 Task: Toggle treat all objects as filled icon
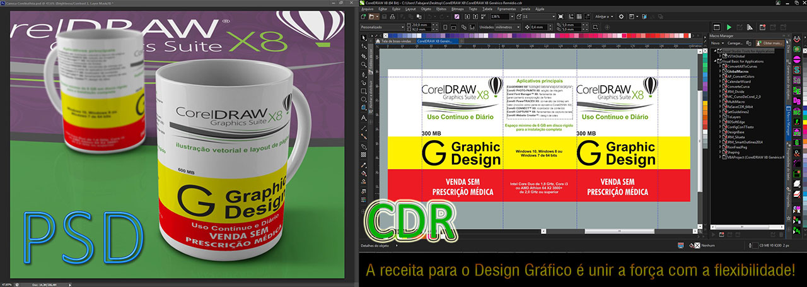click(x=595, y=27)
